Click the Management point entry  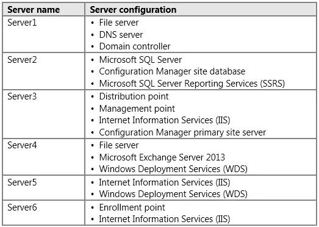[137, 109]
